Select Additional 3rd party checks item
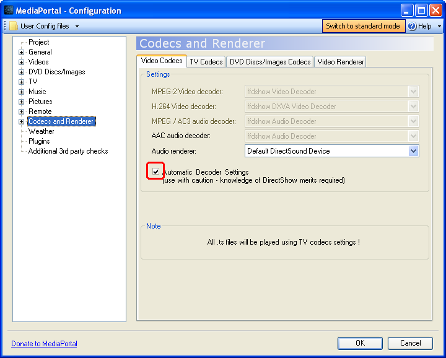This screenshot has height=358, width=446. point(68,151)
